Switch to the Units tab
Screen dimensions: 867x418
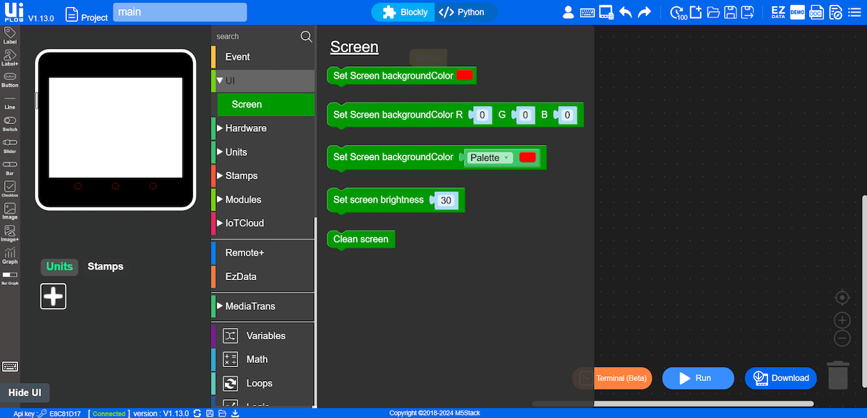[x=59, y=266]
